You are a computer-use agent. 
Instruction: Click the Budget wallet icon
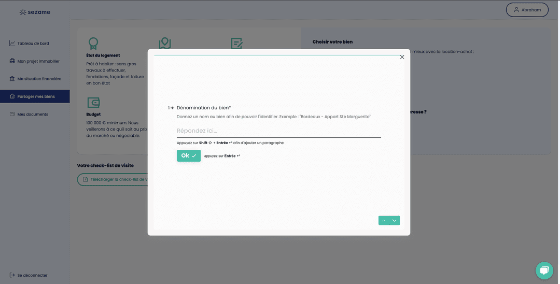point(93,102)
